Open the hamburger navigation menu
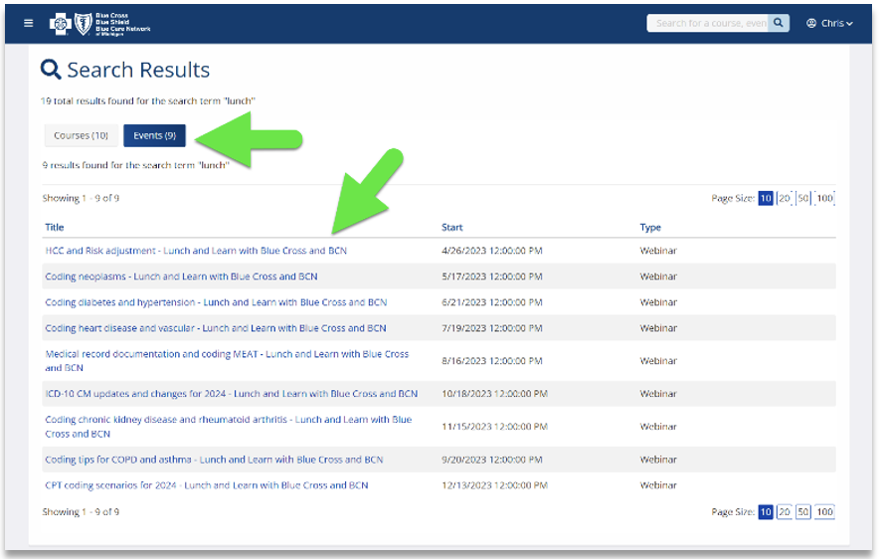Image resolution: width=881 pixels, height=559 pixels. pos(29,23)
